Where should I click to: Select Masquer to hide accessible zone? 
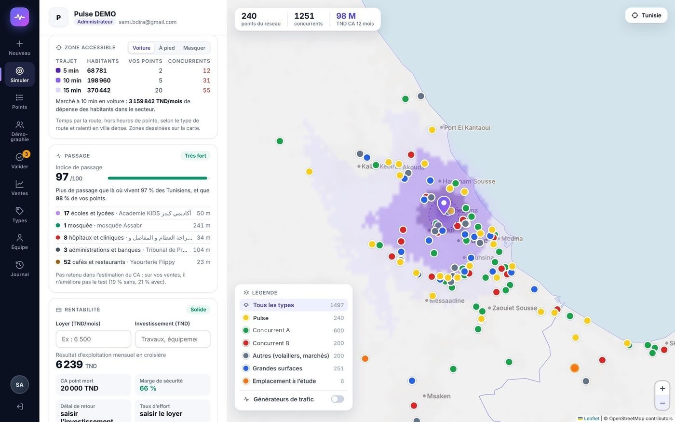pyautogui.click(x=194, y=48)
